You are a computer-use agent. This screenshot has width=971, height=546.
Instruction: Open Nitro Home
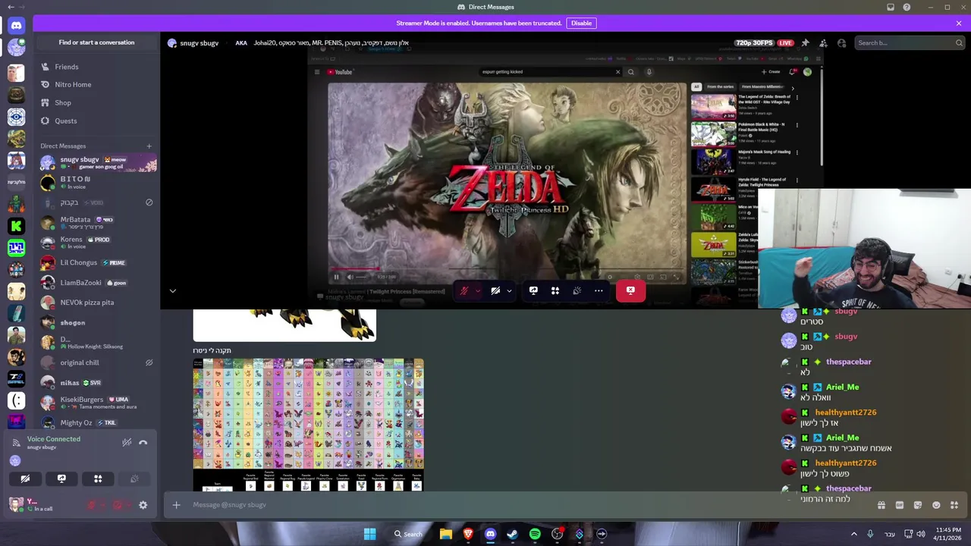tap(96, 84)
